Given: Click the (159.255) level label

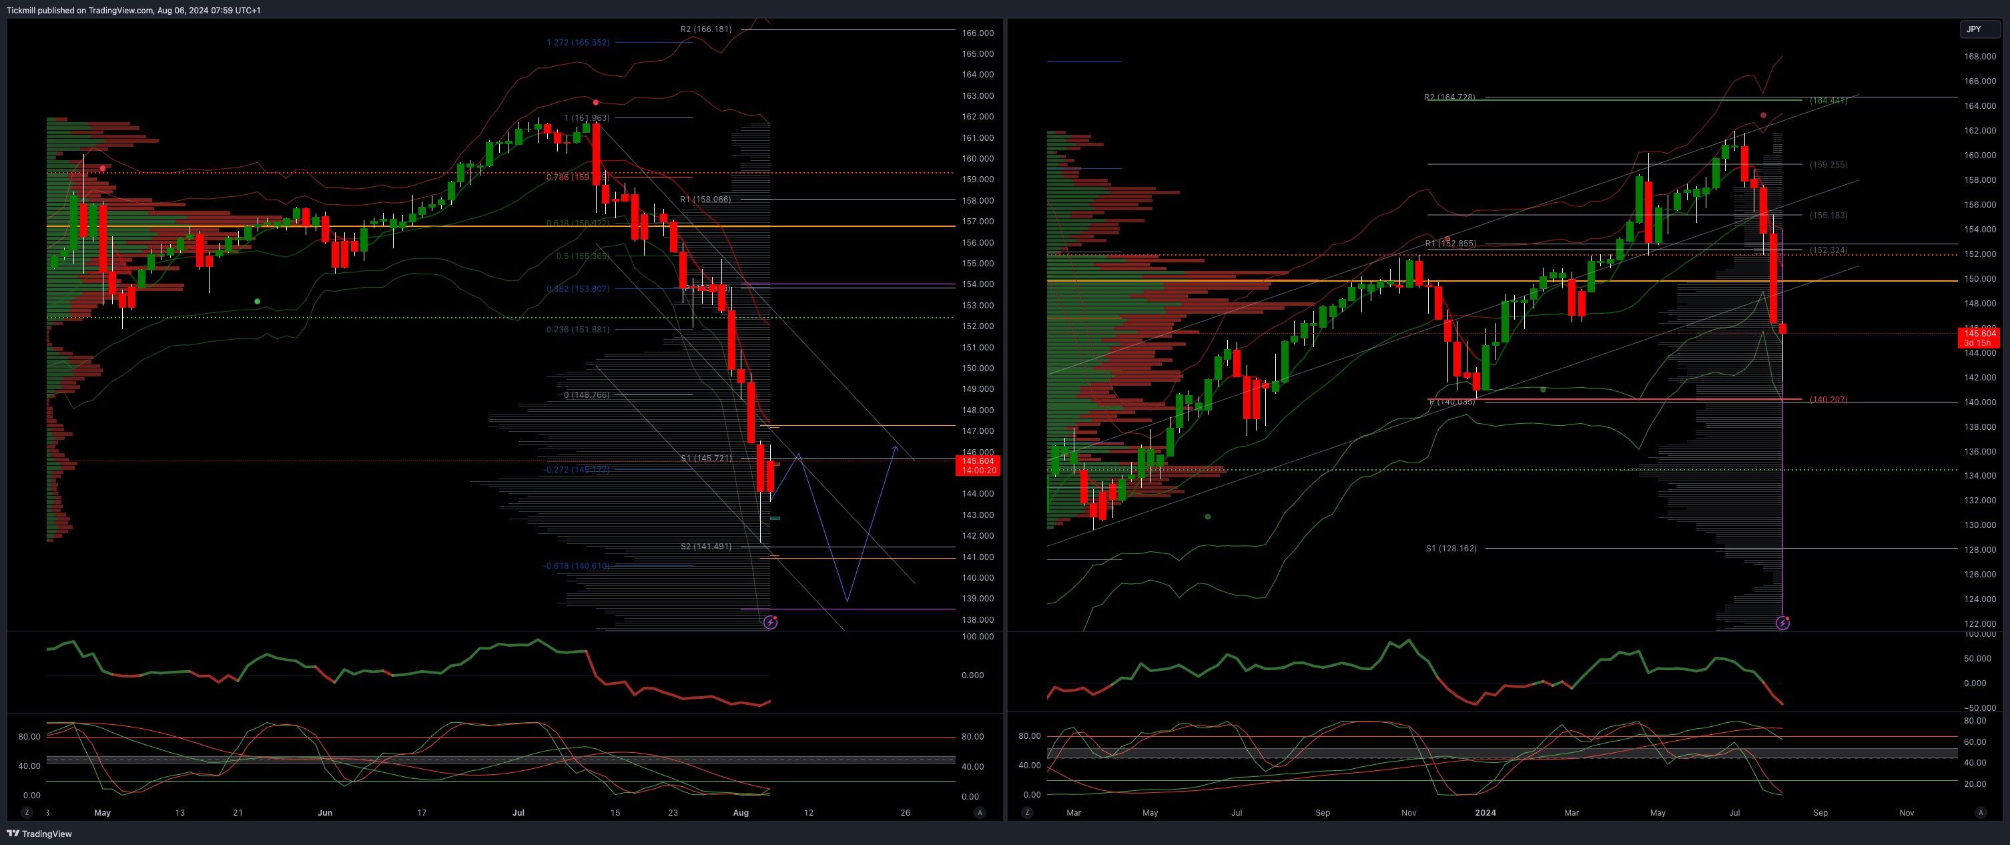Looking at the screenshot, I should (1828, 165).
